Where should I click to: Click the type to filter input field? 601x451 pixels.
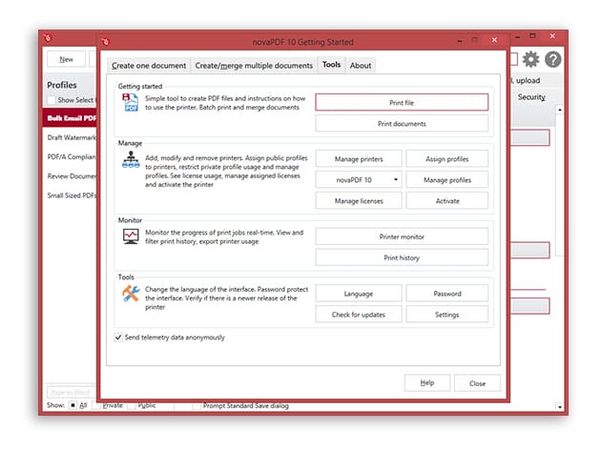71,393
